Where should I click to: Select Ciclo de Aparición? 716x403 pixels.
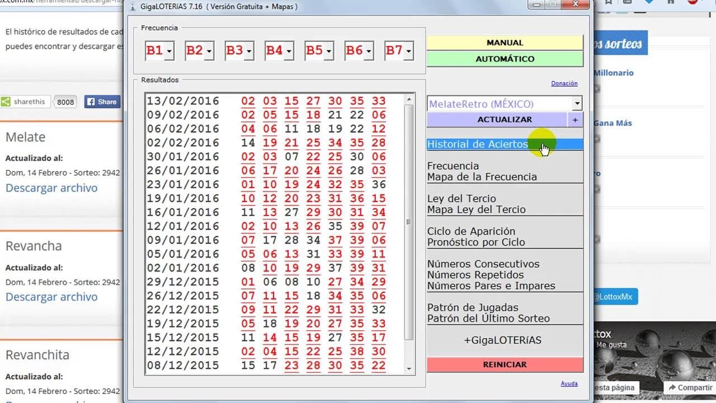(x=472, y=231)
